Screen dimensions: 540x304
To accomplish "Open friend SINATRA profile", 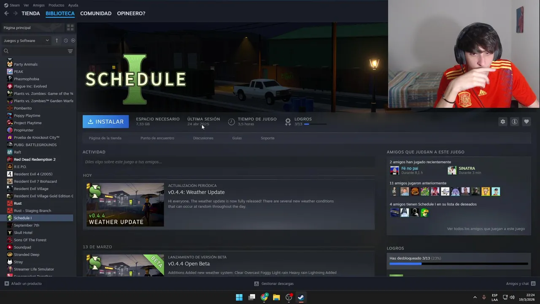I will click(467, 168).
